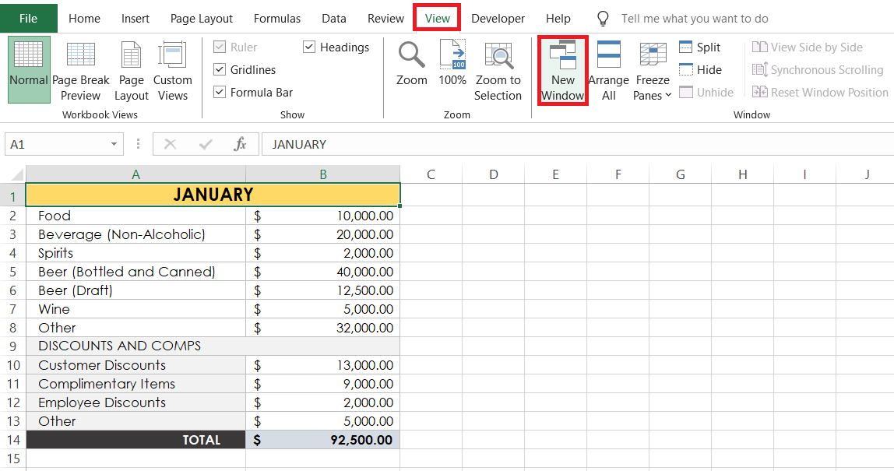
Task: Select the JANUARY title cell
Action: click(x=213, y=195)
